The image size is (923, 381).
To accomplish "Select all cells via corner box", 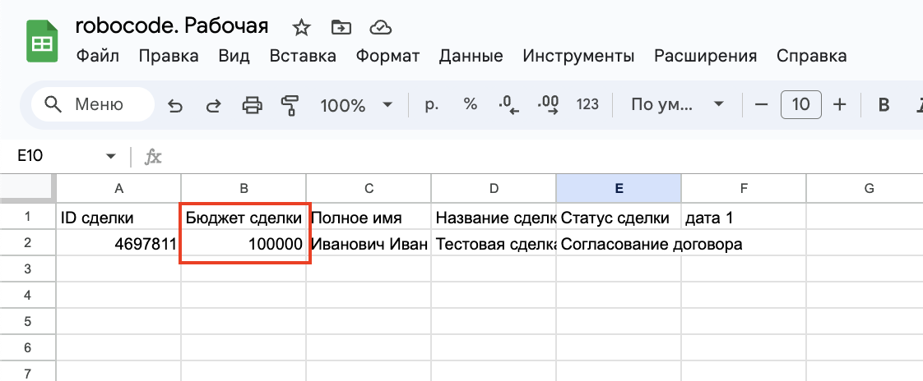I will (x=28, y=188).
